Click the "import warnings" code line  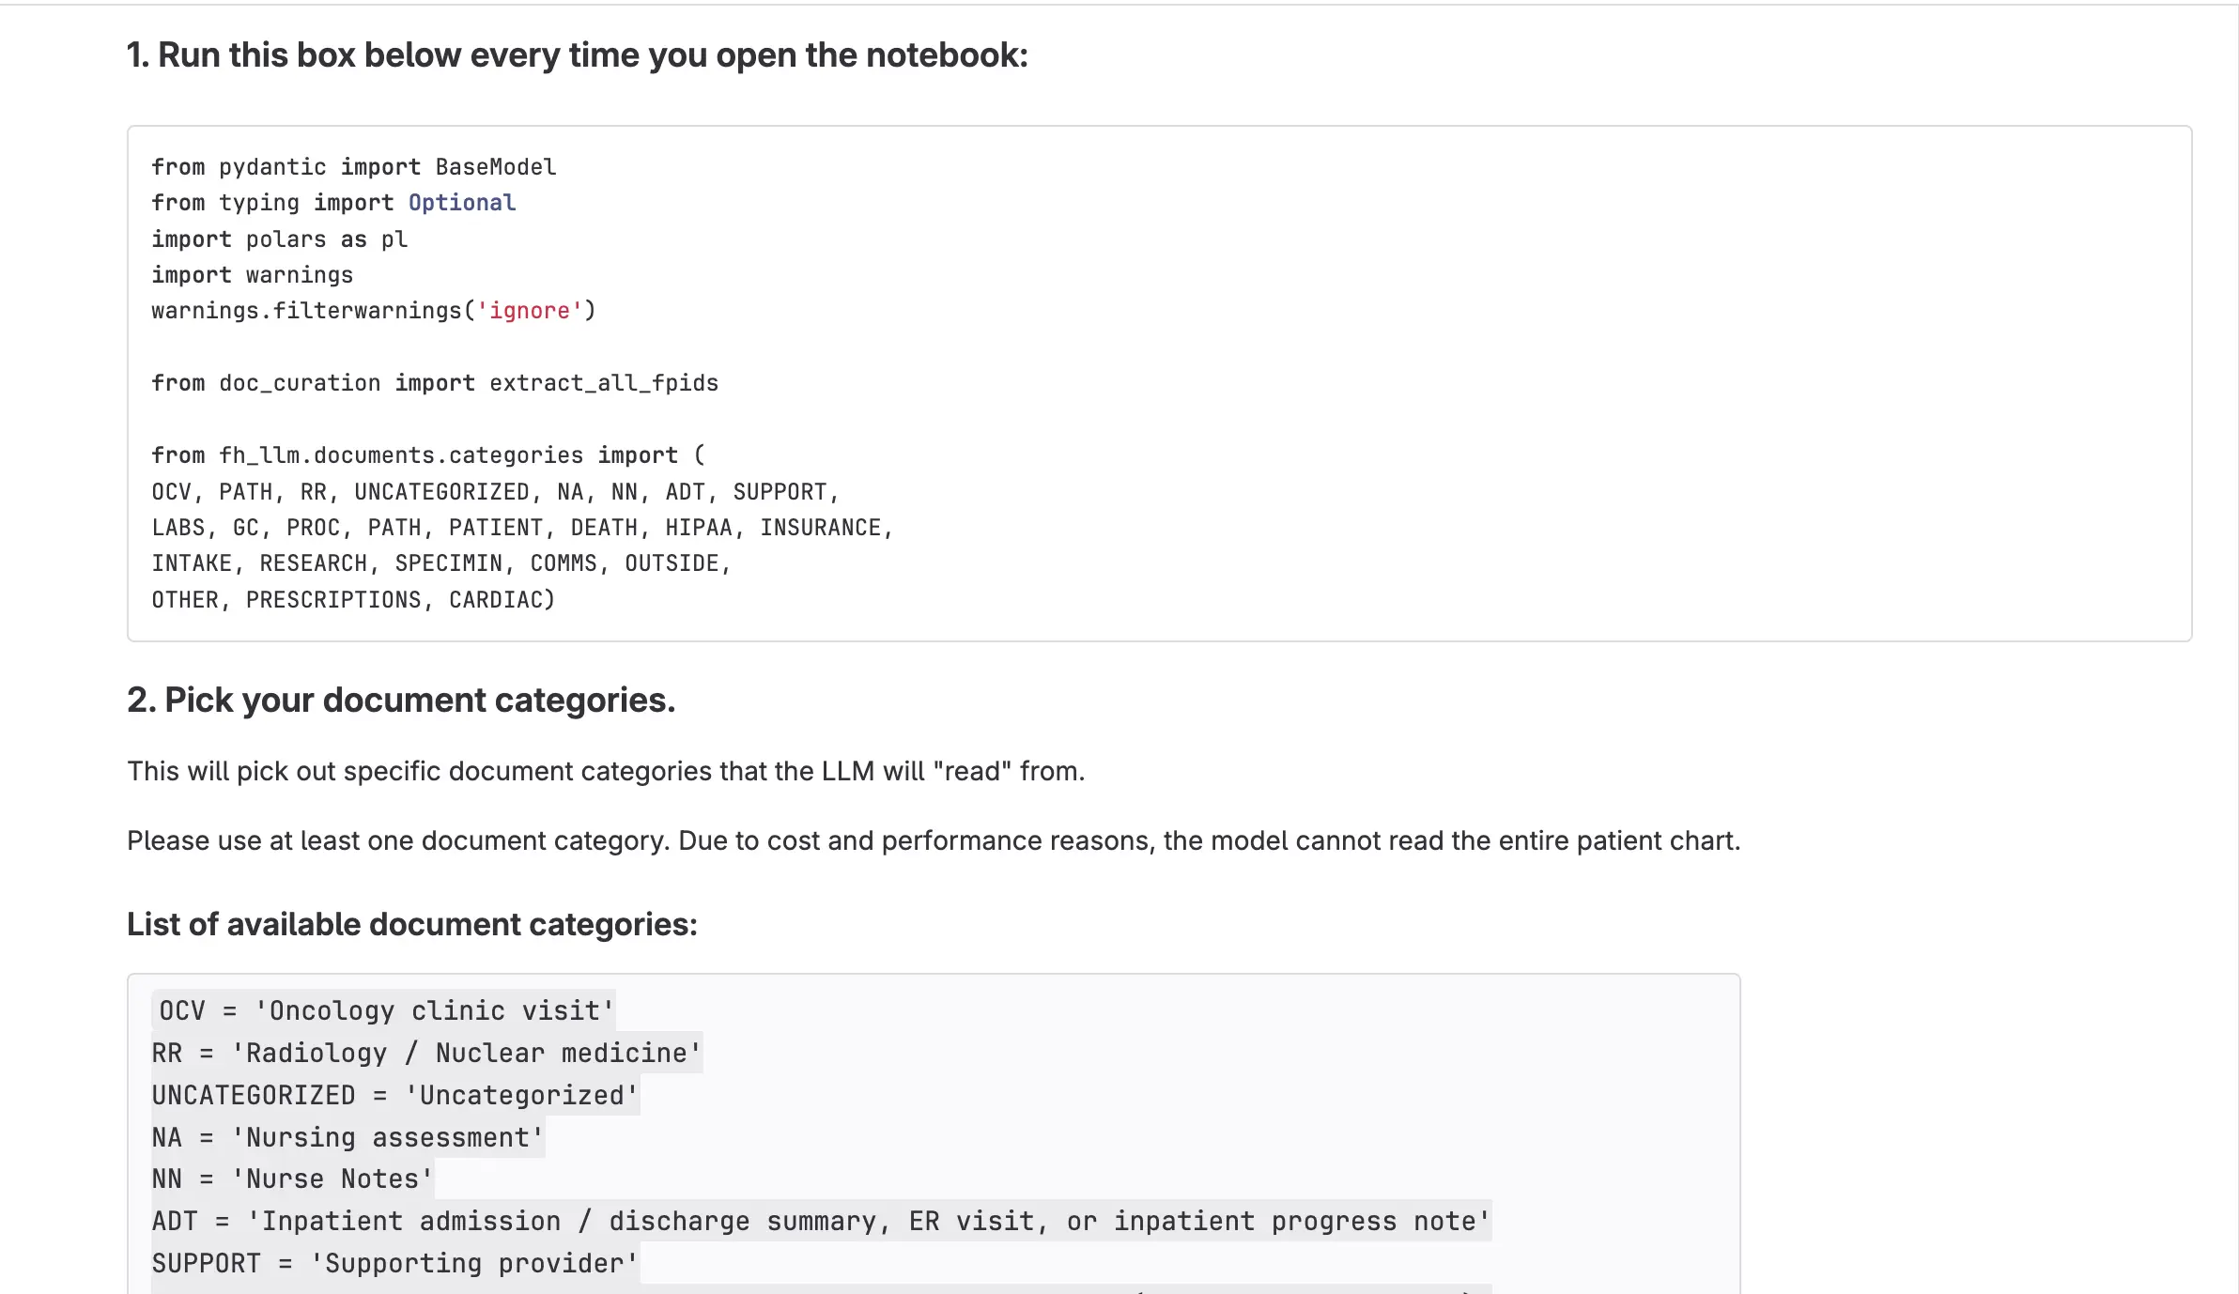(253, 275)
